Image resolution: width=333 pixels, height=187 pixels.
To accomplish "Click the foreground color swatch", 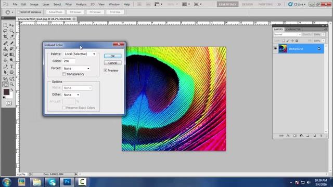I will click(6, 92).
